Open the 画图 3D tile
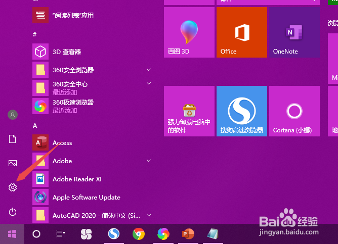The height and width of the screenshot is (244, 338). [189, 32]
